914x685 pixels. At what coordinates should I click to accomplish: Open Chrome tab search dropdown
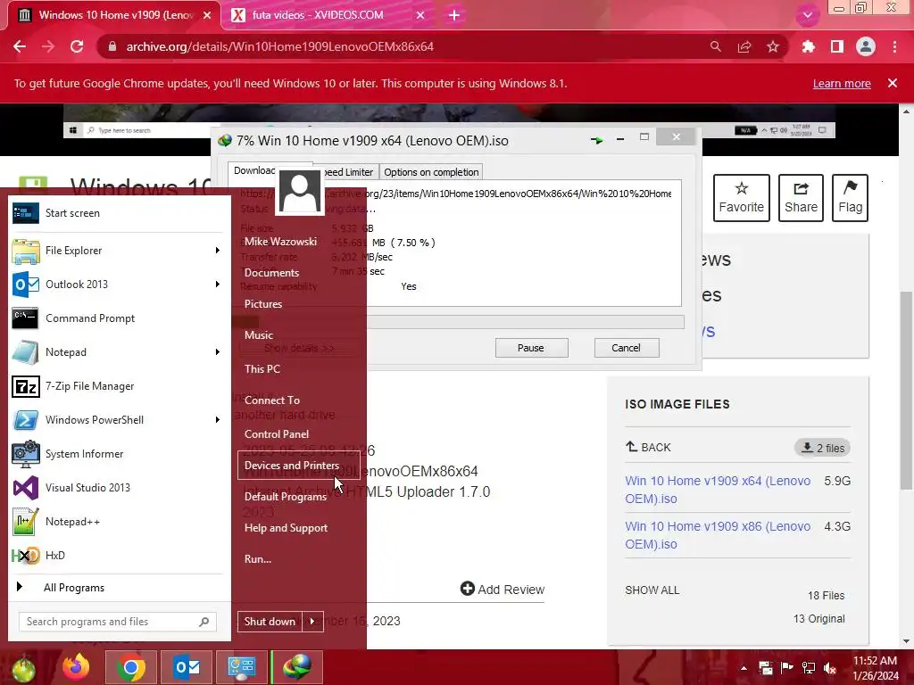pyautogui.click(x=807, y=15)
